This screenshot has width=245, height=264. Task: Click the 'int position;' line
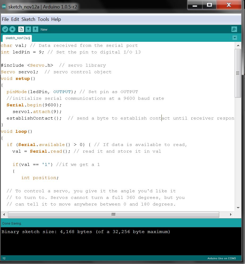40,178
